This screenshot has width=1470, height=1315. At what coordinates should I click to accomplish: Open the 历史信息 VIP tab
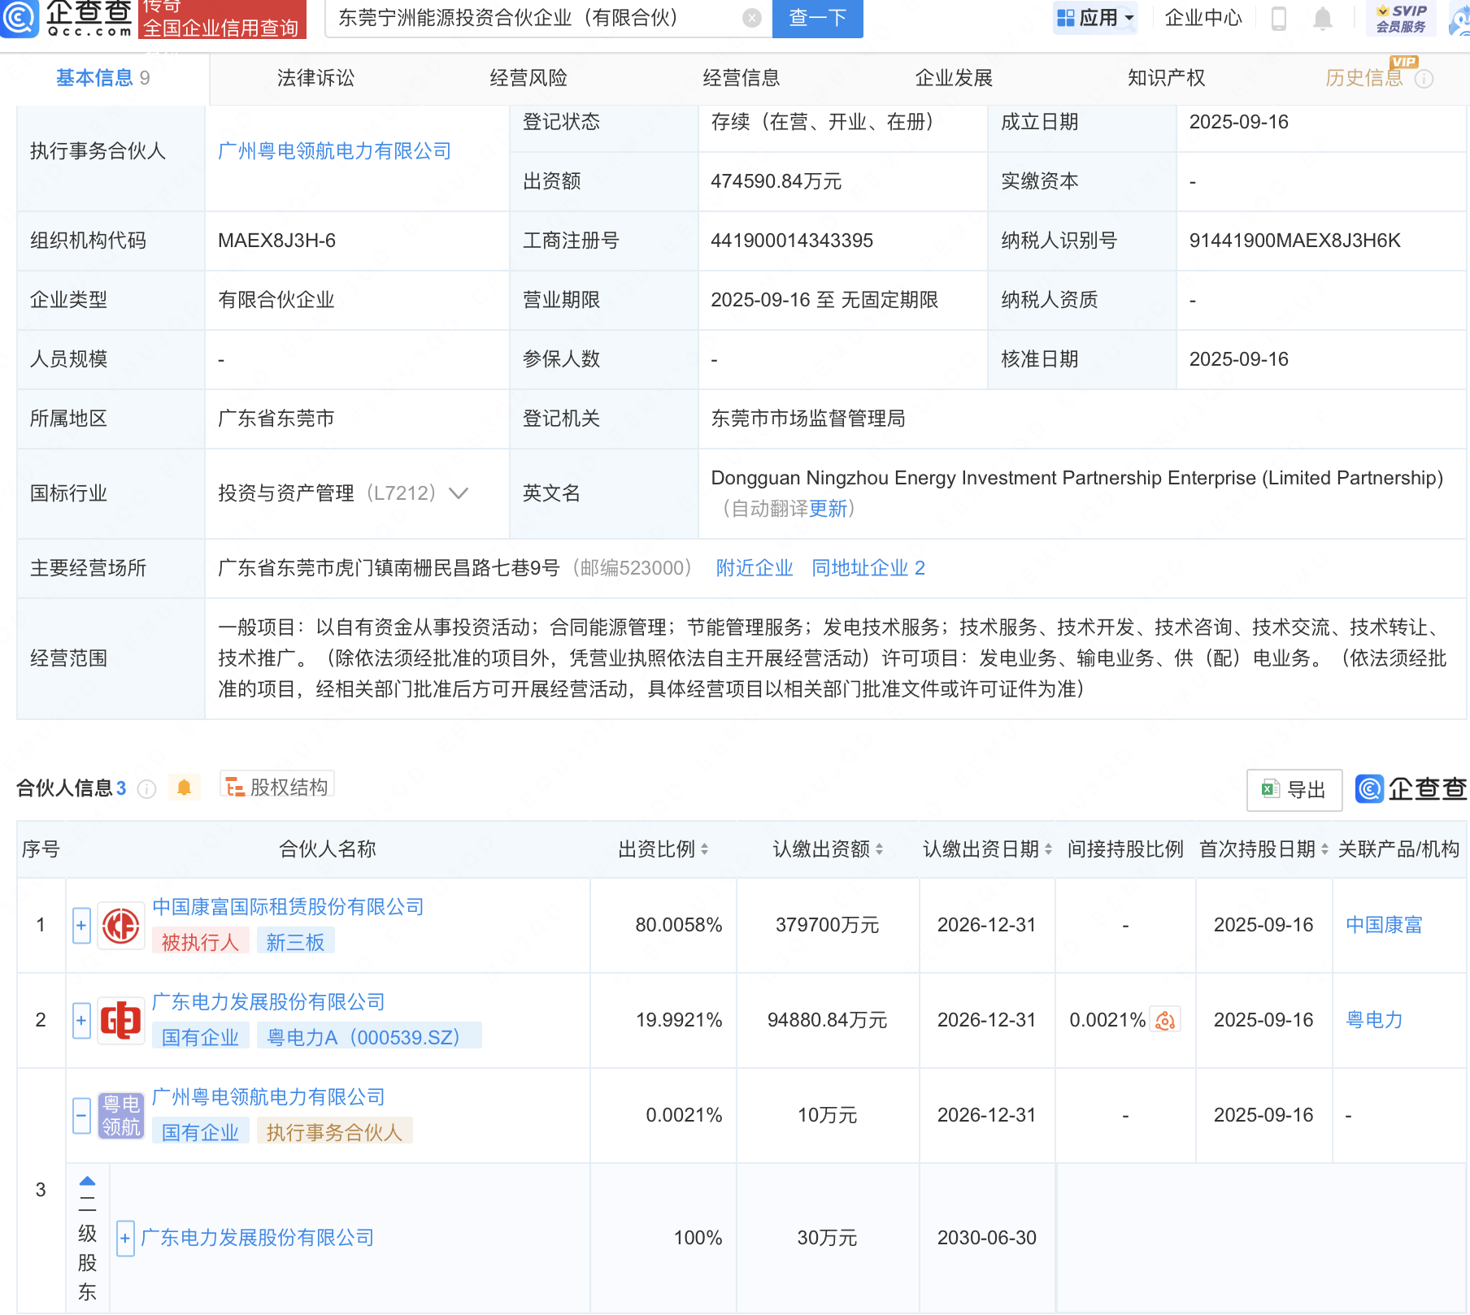click(1364, 78)
